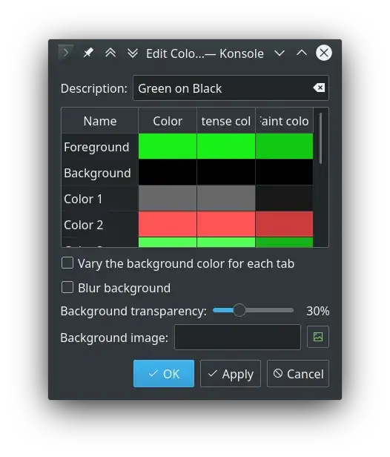Select the Foreground faint color swatch
The image size is (390, 457).
click(x=284, y=146)
